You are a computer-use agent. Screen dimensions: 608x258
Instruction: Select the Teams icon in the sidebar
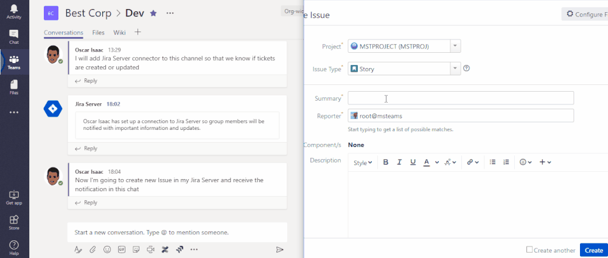tap(14, 63)
